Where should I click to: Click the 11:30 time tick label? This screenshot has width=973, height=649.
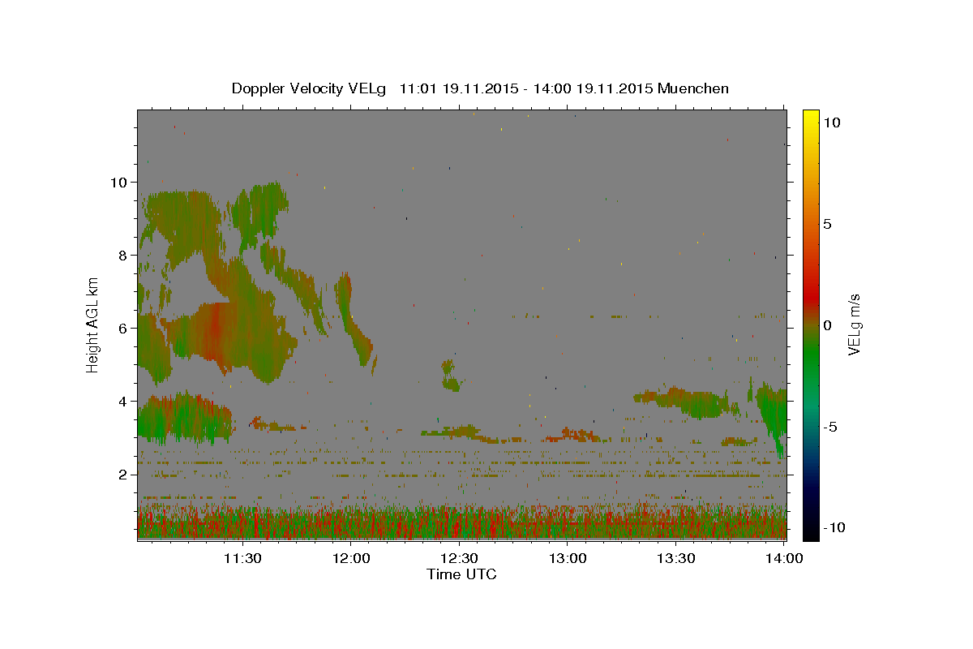tap(242, 558)
